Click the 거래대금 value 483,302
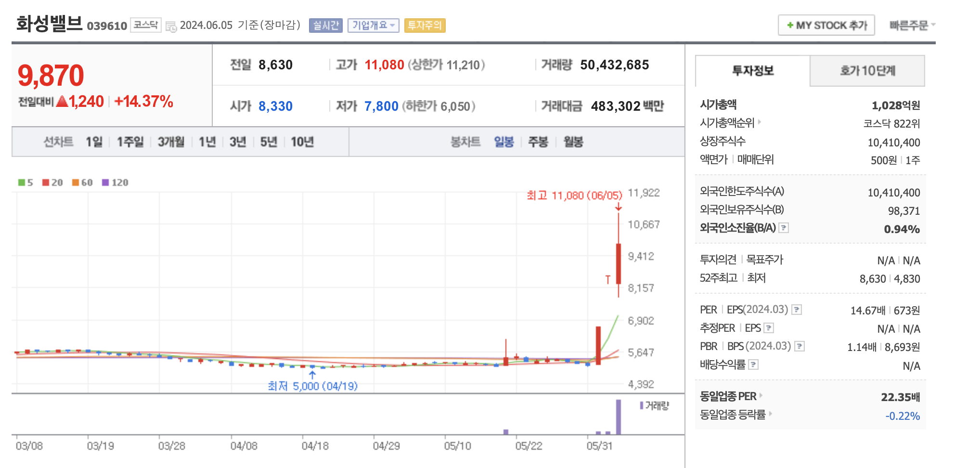 616,106
